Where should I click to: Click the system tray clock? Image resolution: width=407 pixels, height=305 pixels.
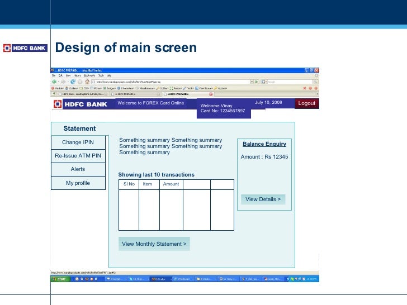click(x=311, y=279)
